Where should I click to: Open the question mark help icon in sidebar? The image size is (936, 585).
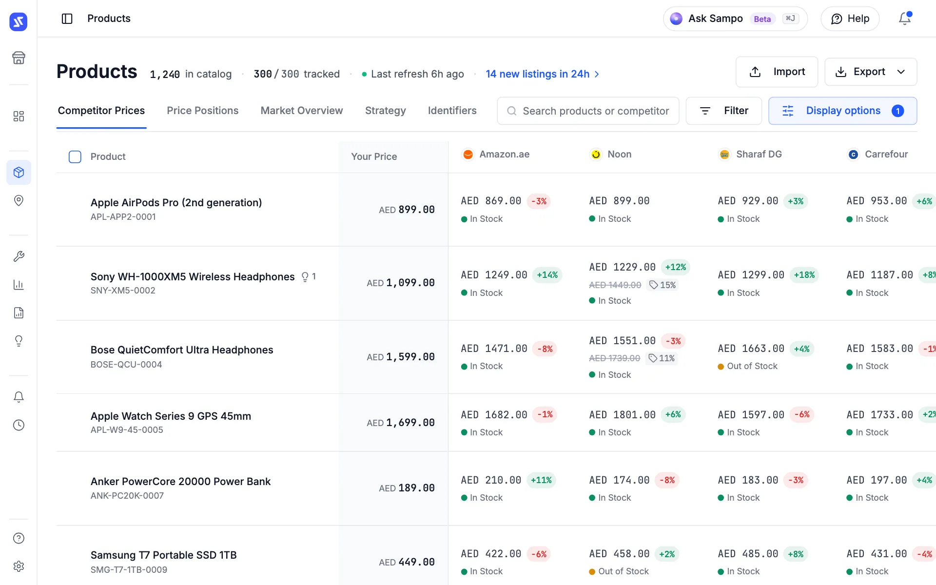click(19, 538)
